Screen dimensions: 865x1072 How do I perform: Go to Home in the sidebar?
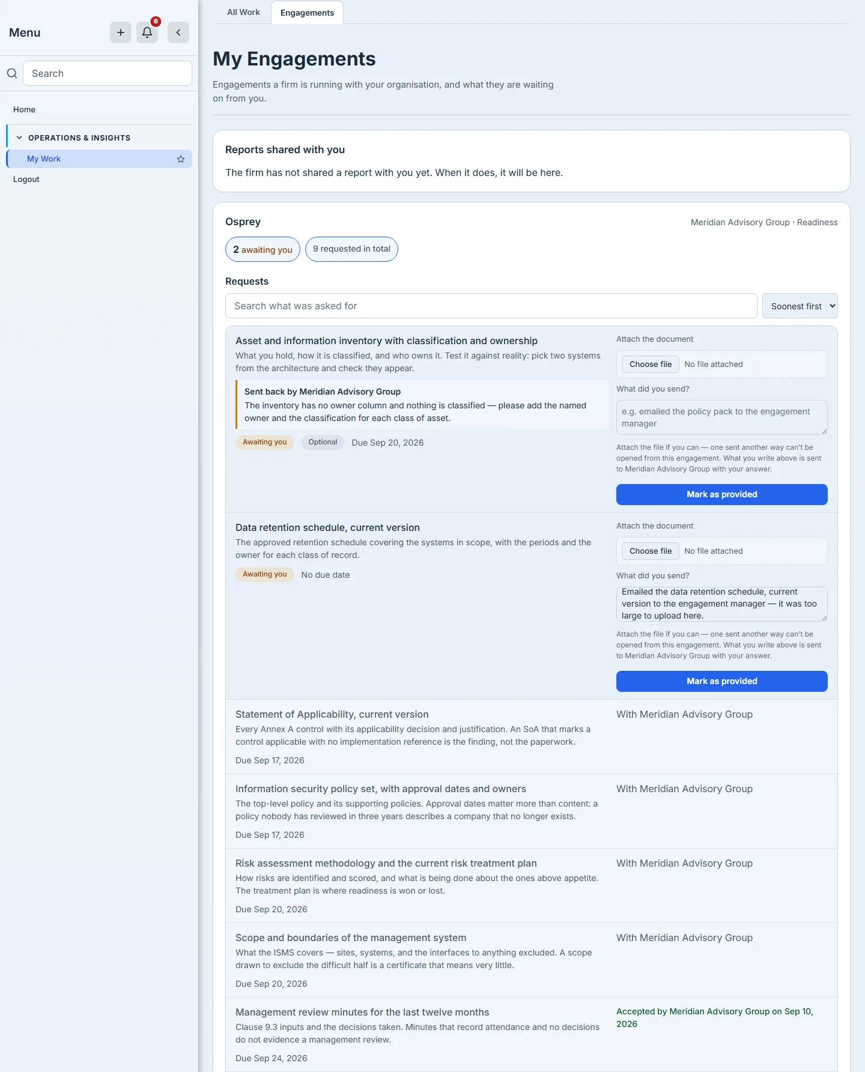(24, 109)
